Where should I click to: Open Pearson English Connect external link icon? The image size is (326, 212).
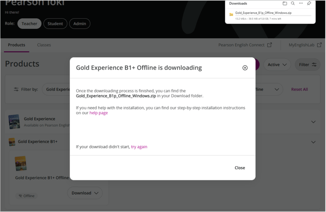pyautogui.click(x=270, y=45)
